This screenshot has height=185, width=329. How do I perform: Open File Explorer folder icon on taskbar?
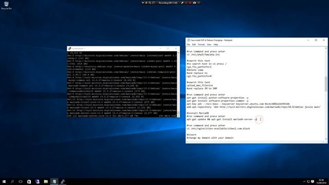pyautogui.click(x=46, y=181)
